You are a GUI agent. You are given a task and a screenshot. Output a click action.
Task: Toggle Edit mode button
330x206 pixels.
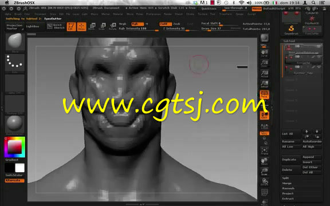[71, 26]
